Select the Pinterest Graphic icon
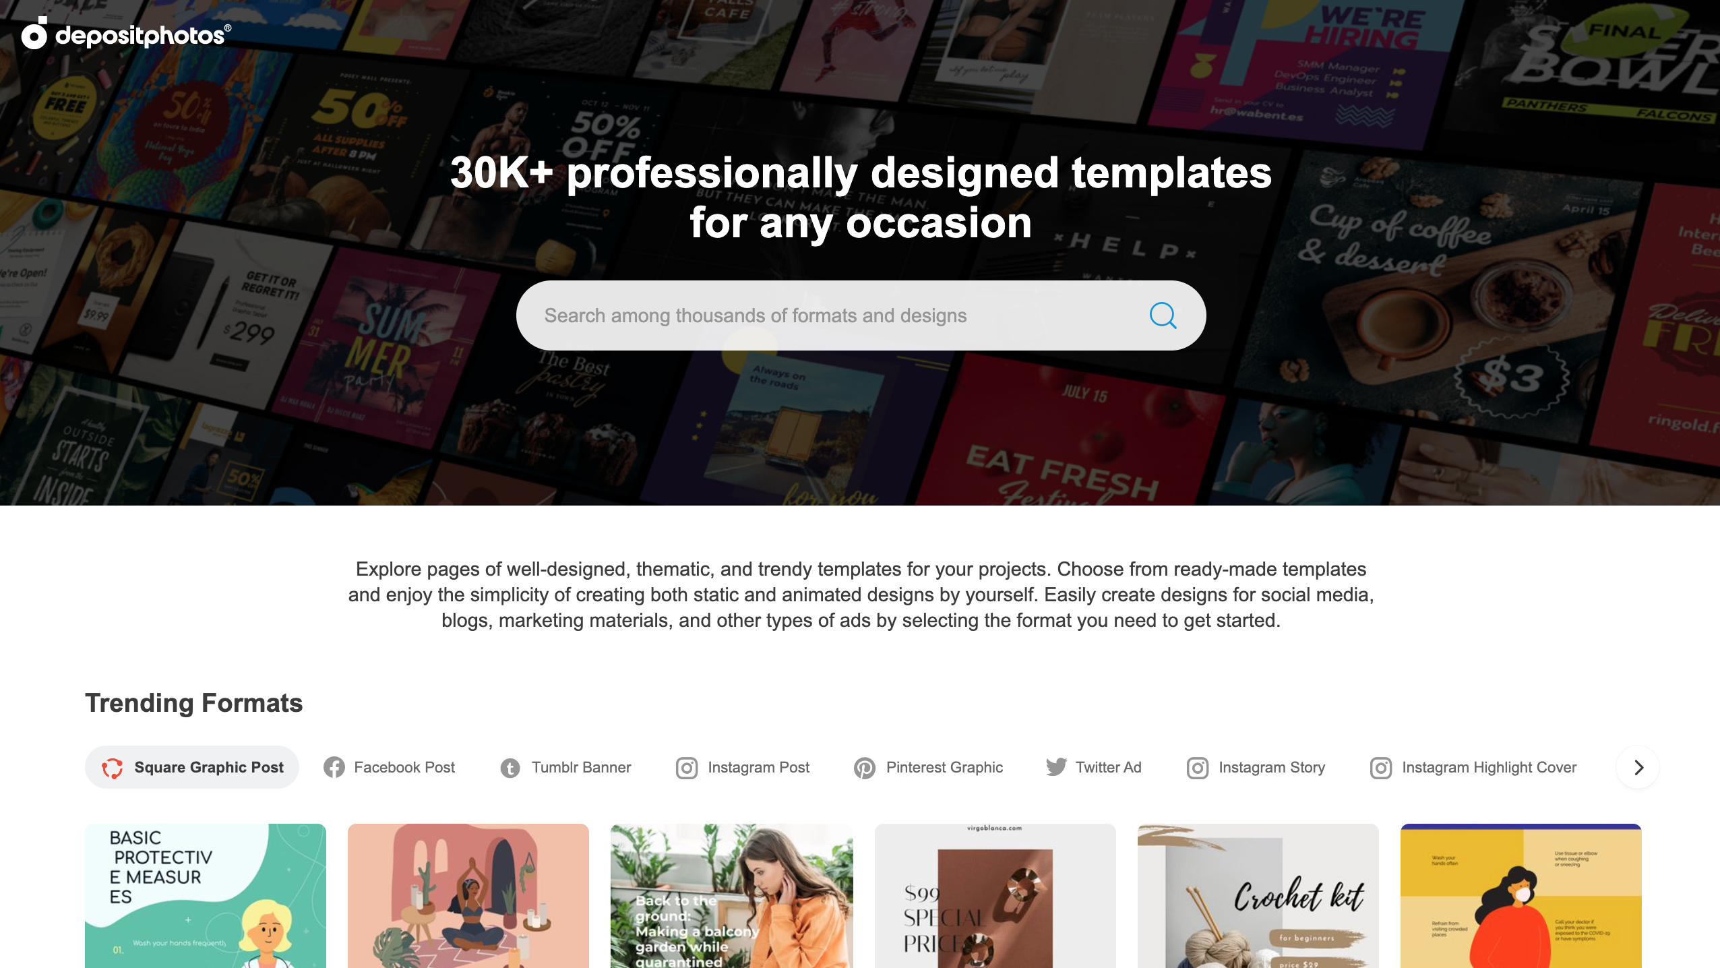Image resolution: width=1720 pixels, height=968 pixels. [x=863, y=767]
